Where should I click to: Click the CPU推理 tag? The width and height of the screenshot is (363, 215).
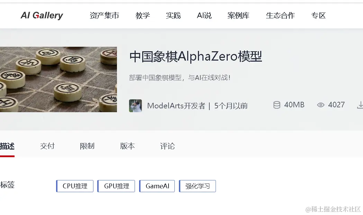pos(75,186)
